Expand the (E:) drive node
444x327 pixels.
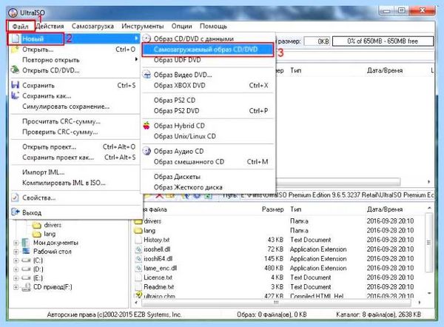coord(16,278)
